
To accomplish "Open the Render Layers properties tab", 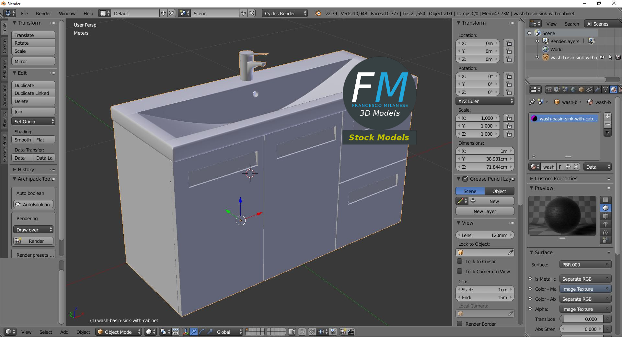I will click(557, 90).
